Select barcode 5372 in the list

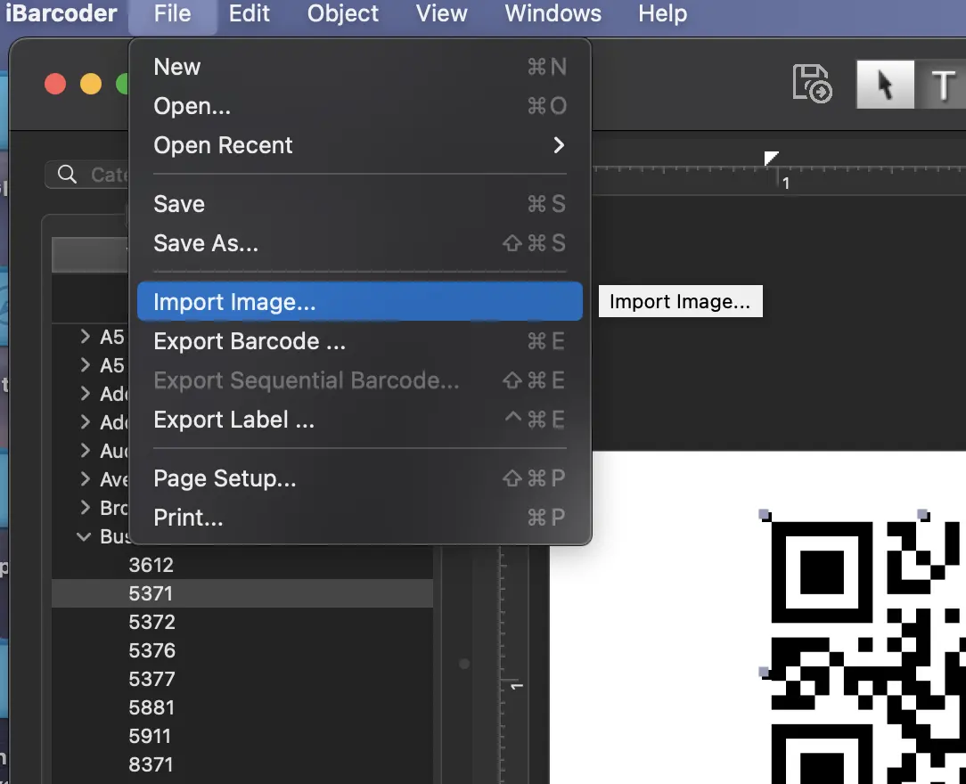coord(151,622)
